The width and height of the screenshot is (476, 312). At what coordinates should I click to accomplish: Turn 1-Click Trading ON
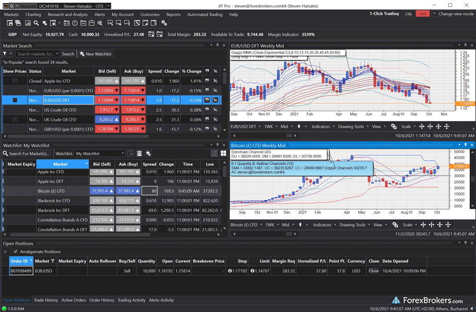[408, 14]
